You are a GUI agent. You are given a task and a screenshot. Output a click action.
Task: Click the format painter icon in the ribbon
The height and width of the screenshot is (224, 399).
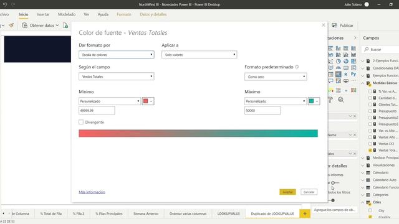11,25
